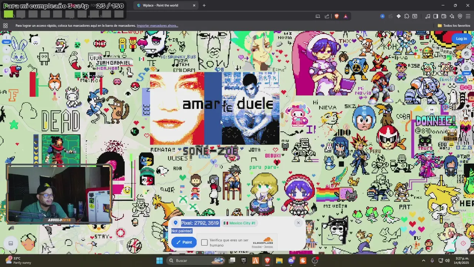The height and width of the screenshot is (267, 474).
Task: Open Brave browser in taskbar
Action: (x=267, y=260)
